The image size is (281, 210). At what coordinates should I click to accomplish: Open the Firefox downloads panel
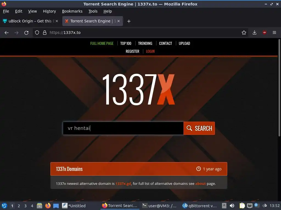pos(254,33)
